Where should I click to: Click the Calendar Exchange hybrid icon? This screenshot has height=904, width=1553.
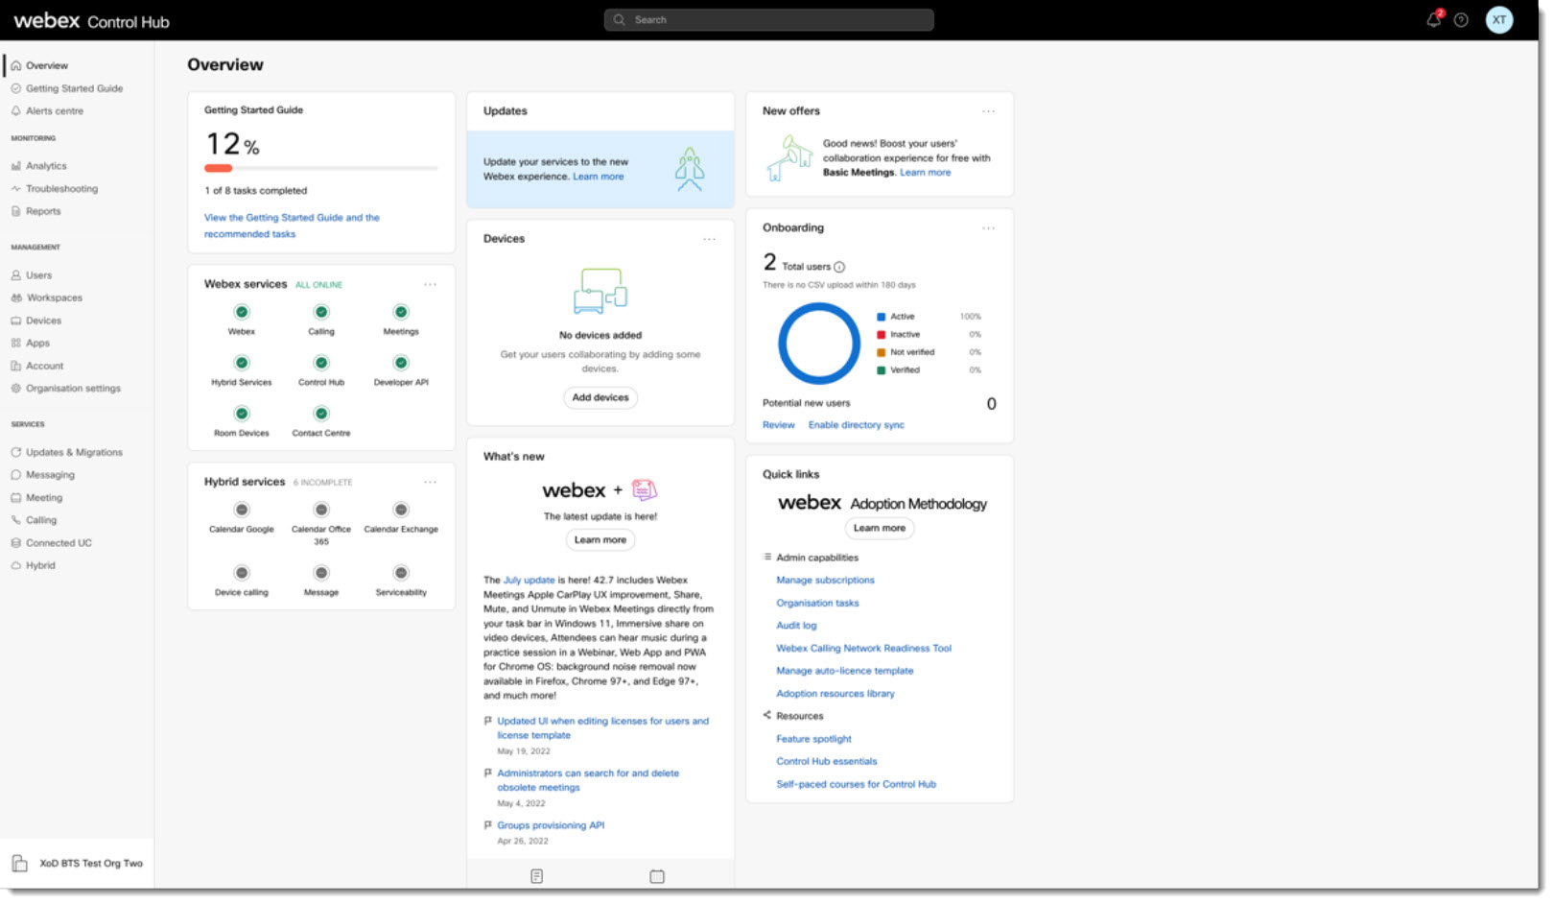[x=401, y=510]
